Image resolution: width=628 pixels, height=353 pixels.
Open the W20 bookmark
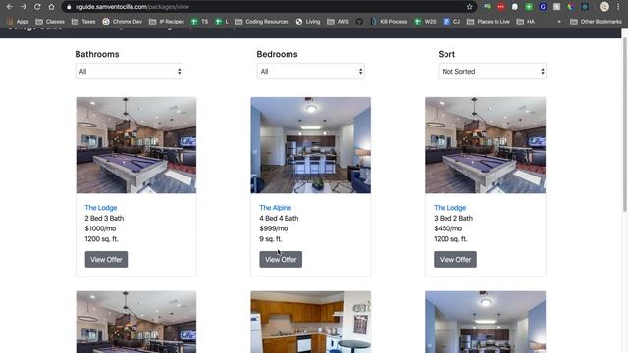click(425, 22)
